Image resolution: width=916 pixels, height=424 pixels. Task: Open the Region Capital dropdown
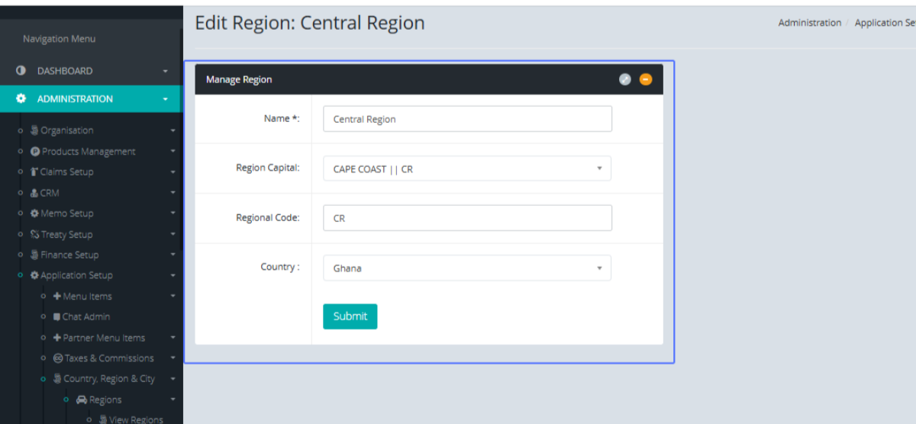tap(466, 169)
